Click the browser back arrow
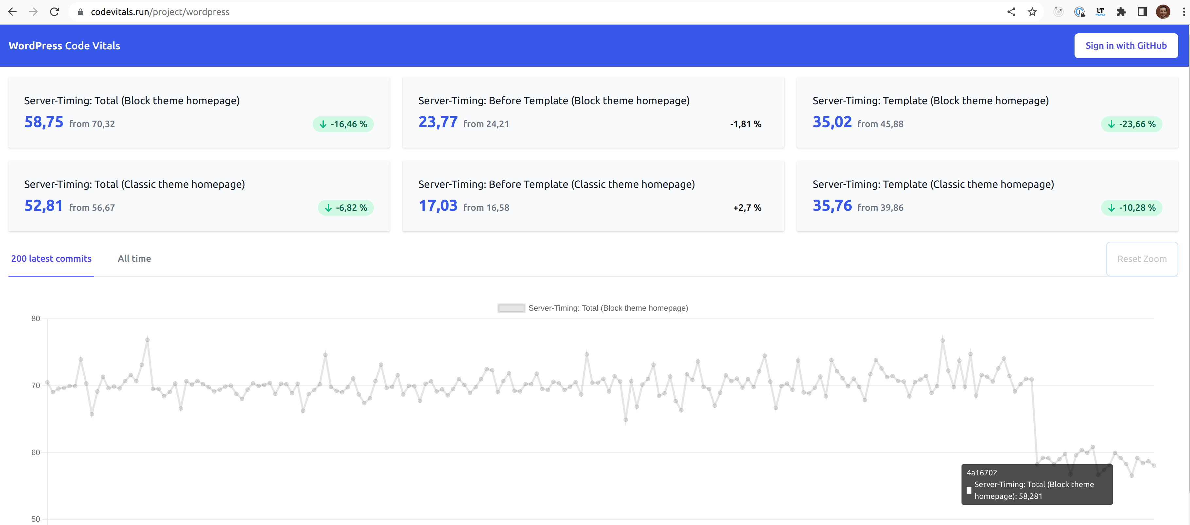The width and height of the screenshot is (1190, 525). tap(12, 12)
